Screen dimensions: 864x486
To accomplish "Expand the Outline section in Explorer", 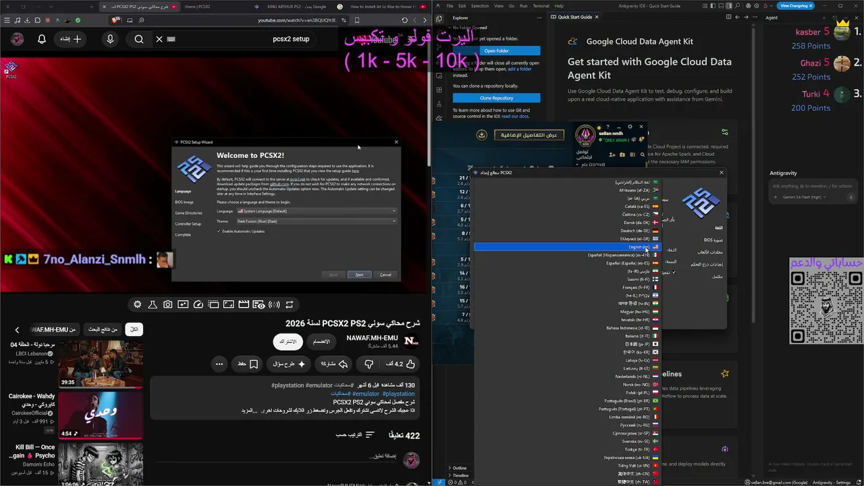I will (459, 468).
